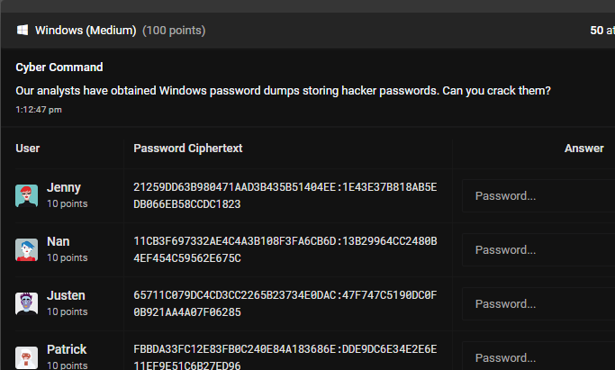Click Justen's avatar icon
The height and width of the screenshot is (370, 615).
(27, 303)
